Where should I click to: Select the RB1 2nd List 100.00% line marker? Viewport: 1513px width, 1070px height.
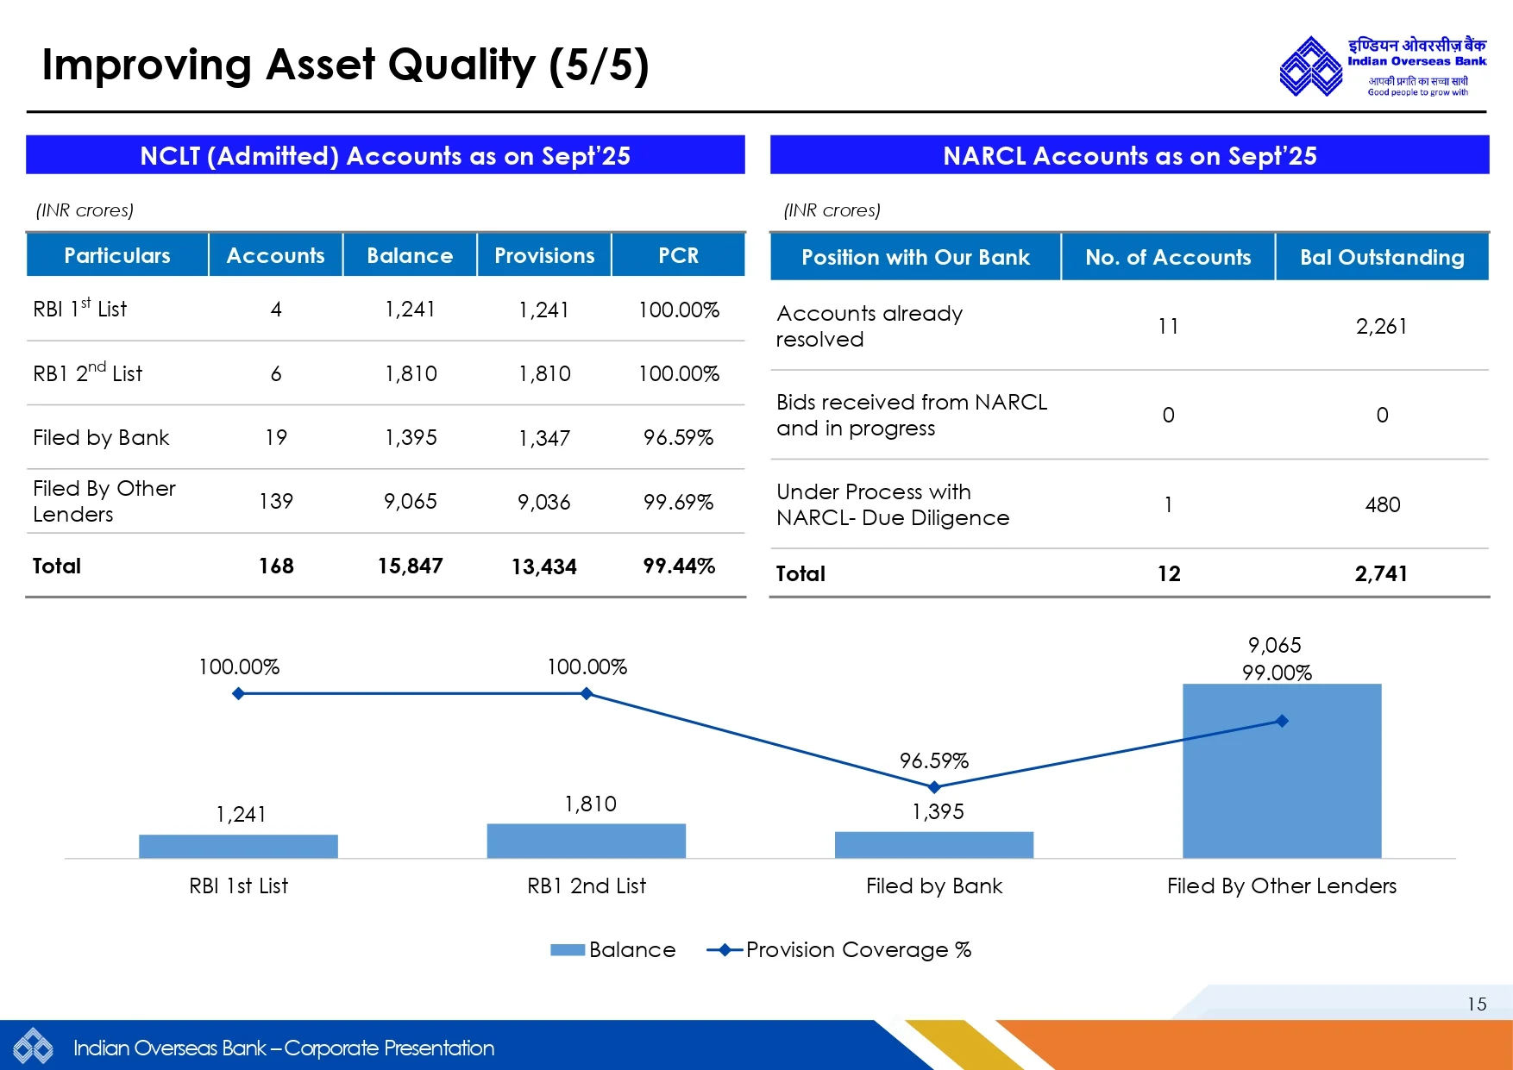click(x=587, y=693)
